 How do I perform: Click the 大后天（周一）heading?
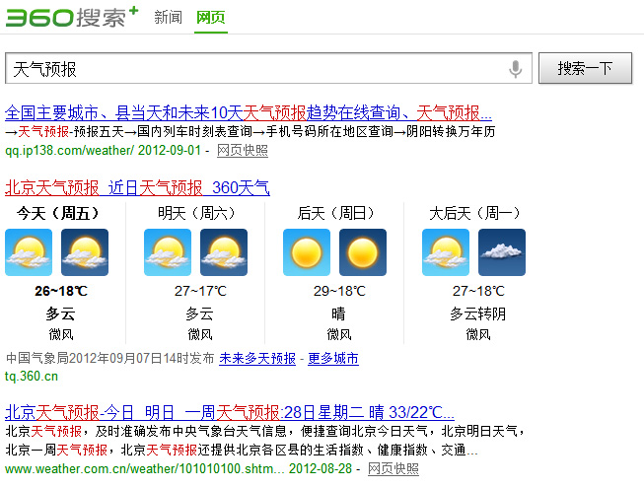click(x=474, y=213)
